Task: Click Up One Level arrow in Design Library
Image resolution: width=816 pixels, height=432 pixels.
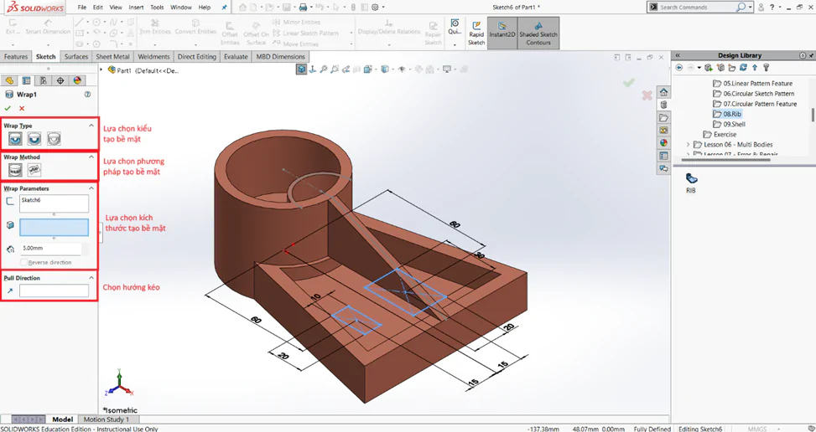Action: (755, 68)
